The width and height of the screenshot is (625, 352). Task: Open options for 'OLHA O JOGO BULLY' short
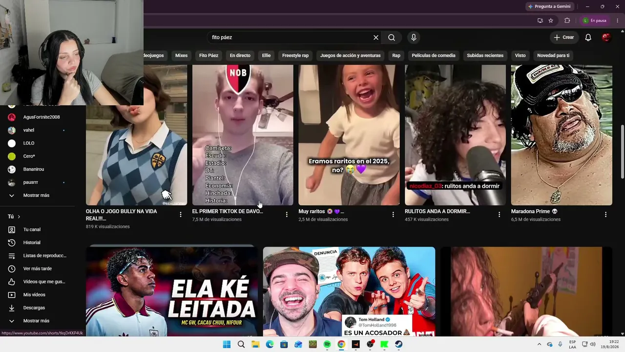(181, 215)
